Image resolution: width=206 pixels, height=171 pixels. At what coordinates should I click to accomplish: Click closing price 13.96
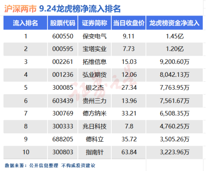pyautogui.click(x=129, y=101)
